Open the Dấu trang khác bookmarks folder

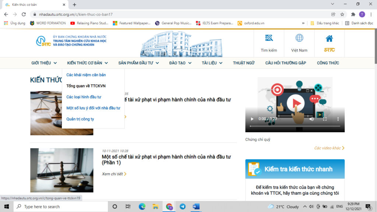pyautogui.click(x=325, y=23)
